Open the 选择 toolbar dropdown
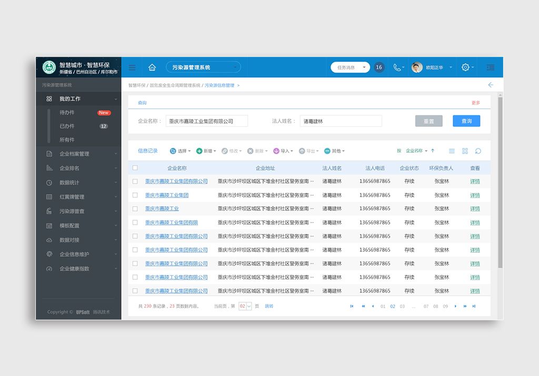The height and width of the screenshot is (376, 539). [x=180, y=151]
